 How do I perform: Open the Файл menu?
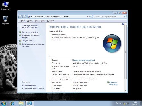point(23,21)
